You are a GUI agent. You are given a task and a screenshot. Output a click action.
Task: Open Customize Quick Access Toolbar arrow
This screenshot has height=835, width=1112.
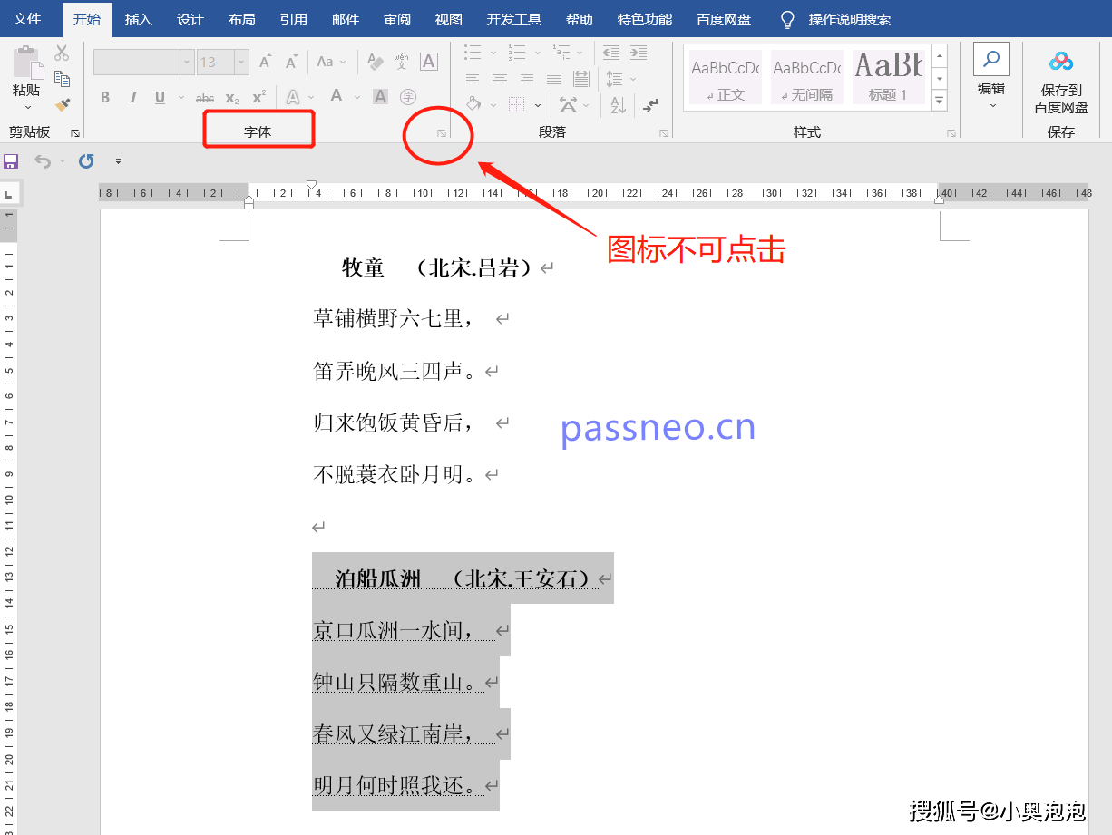118,161
